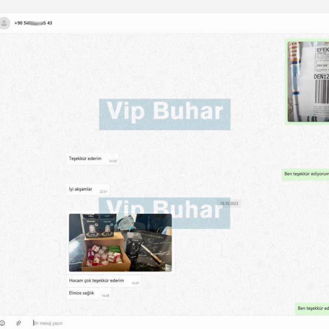Screen dimensions: 329x329
Task: Click the upper Vip Buhar watermark
Action: point(165,114)
